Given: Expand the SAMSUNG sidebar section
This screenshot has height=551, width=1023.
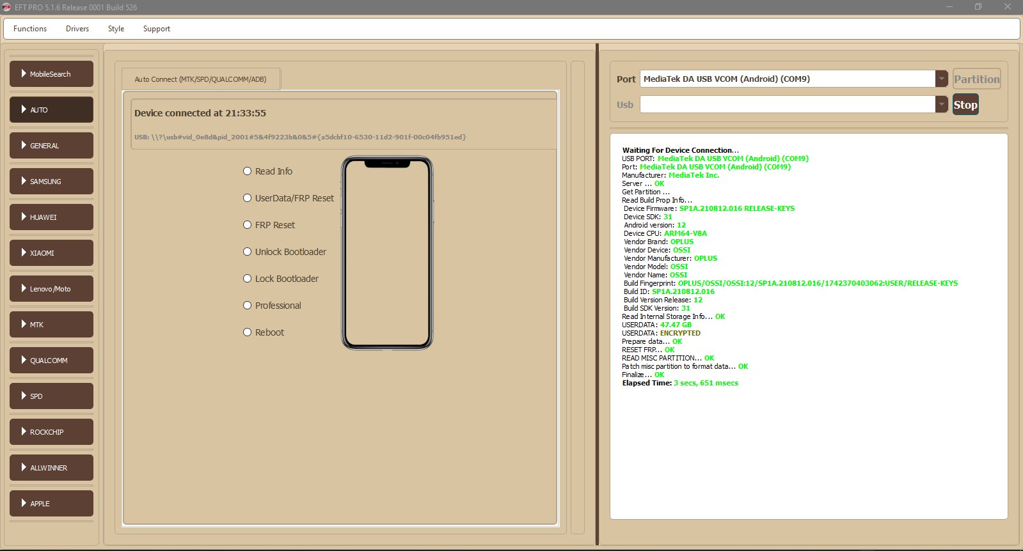Looking at the screenshot, I should [x=51, y=182].
